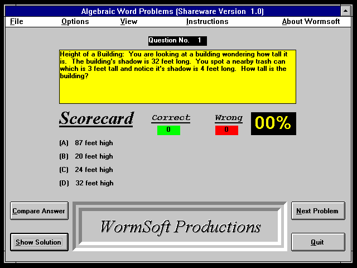Viewport: 357px width, 268px height.
Task: Click the WormSoft Productions banner
Action: point(180,227)
